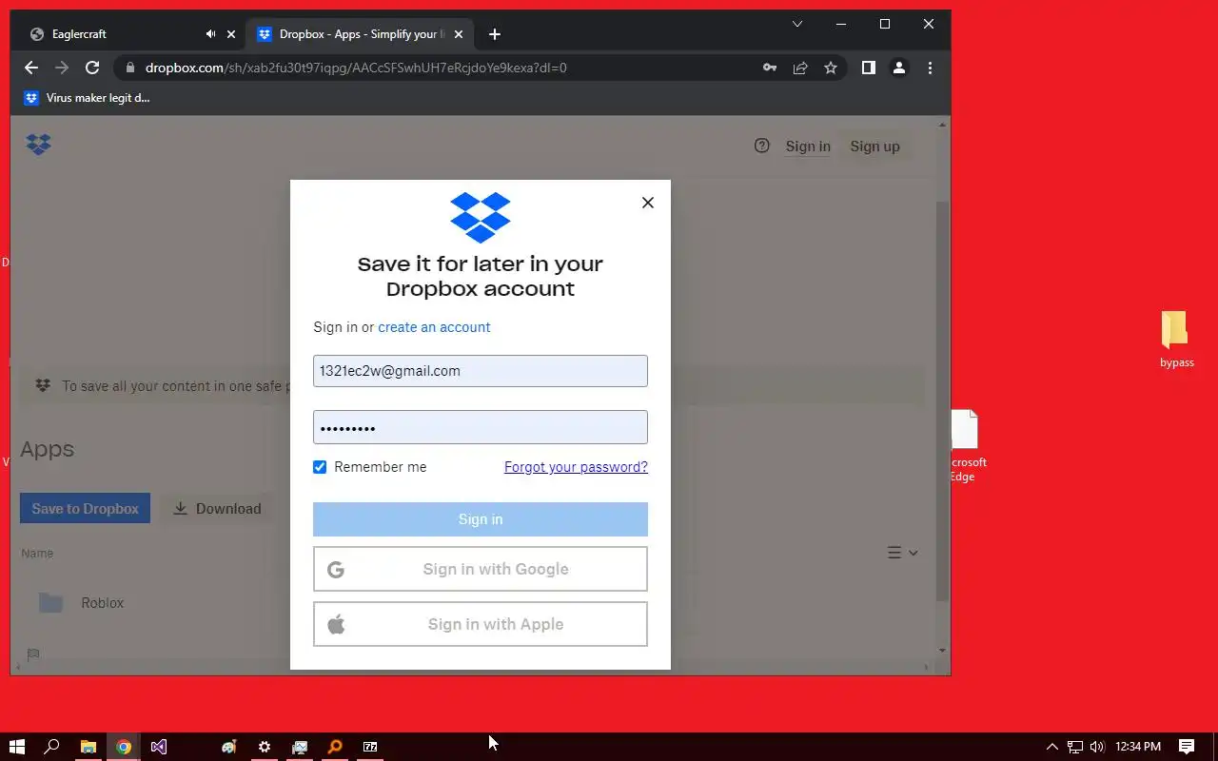The width and height of the screenshot is (1218, 761).
Task: Click Chrome icon in taskbar
Action: [123, 747]
